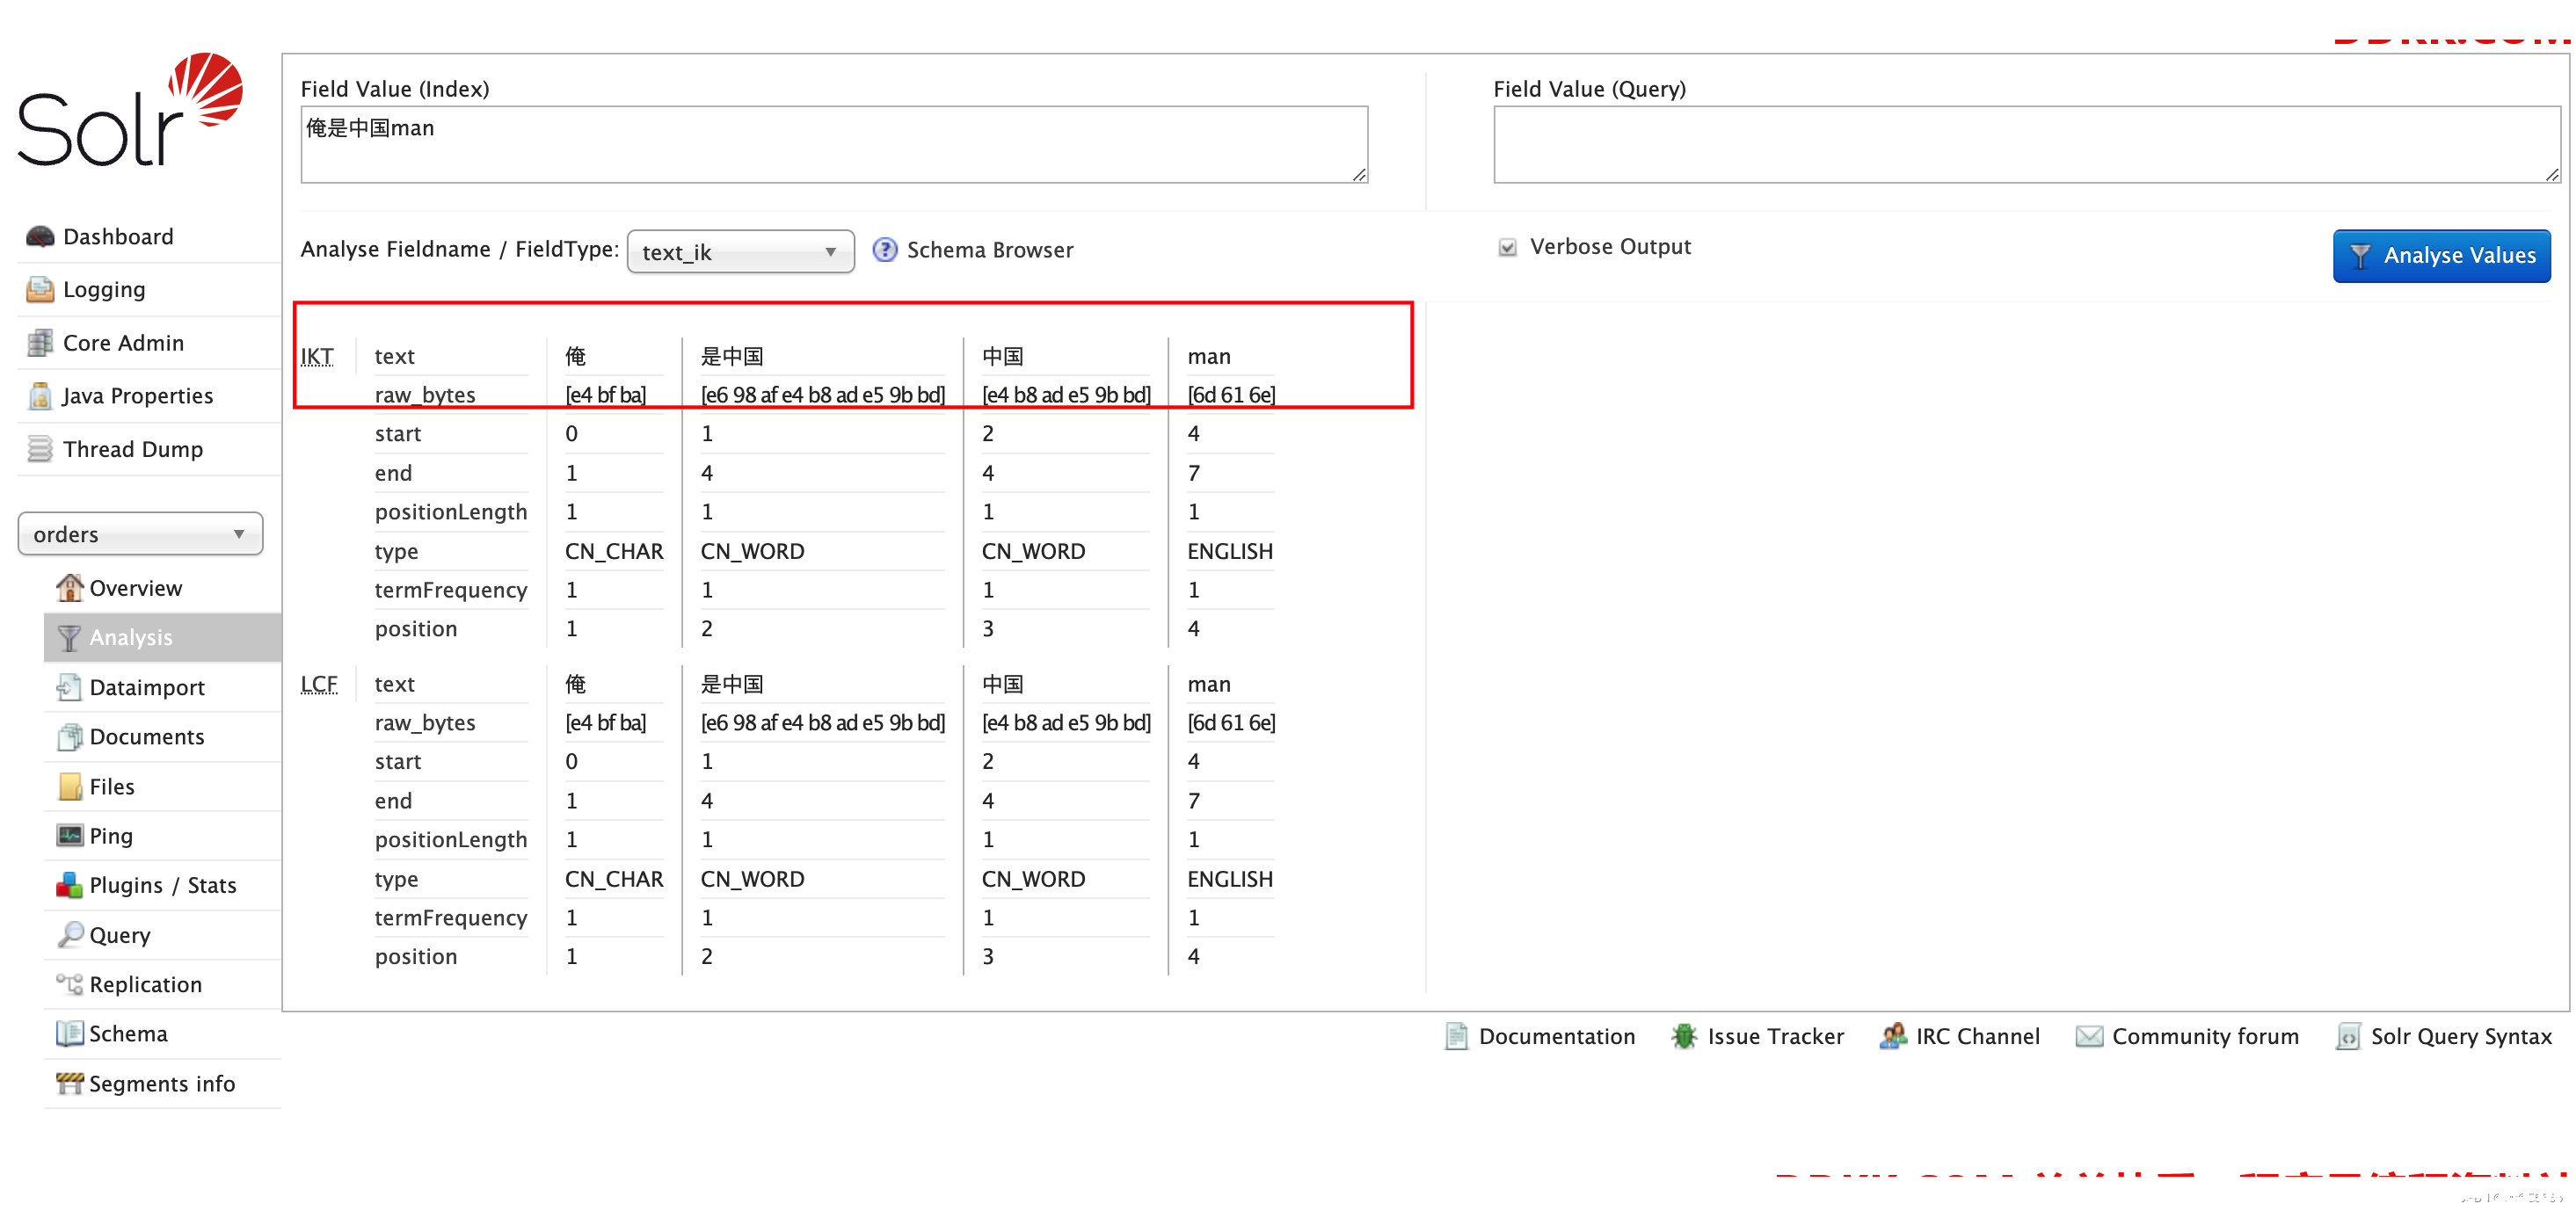Screen dimensions: 2576x1211
Task: Open the Dashboard menu item
Action: click(118, 236)
